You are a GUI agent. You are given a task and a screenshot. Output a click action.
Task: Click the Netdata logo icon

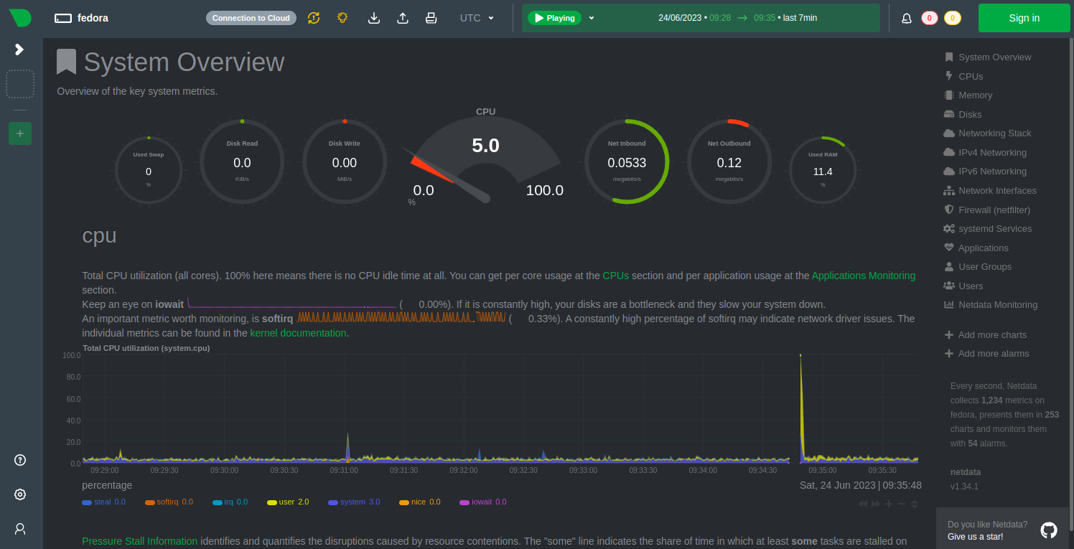coord(20,18)
